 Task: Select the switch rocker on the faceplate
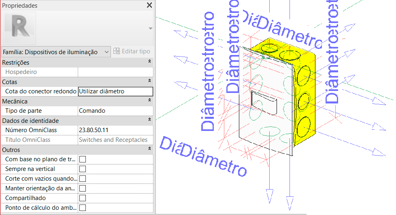(x=264, y=103)
